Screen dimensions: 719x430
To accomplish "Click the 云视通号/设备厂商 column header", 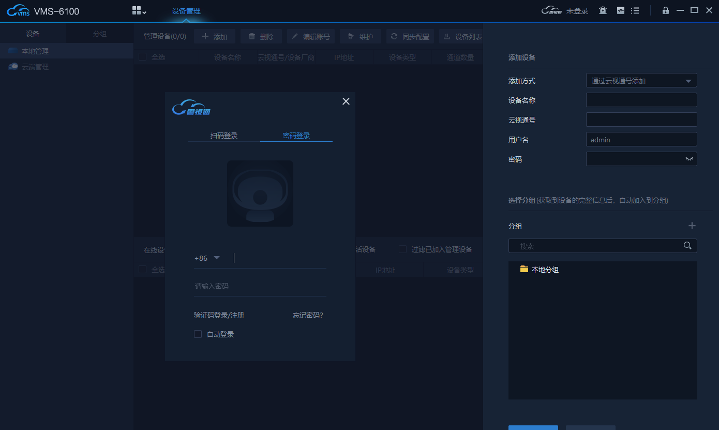I will [286, 57].
